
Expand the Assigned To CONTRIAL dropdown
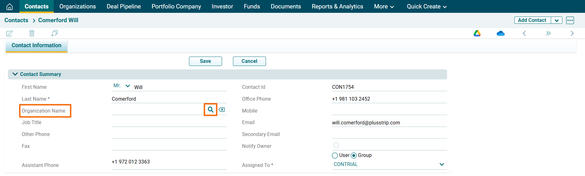pos(441,164)
